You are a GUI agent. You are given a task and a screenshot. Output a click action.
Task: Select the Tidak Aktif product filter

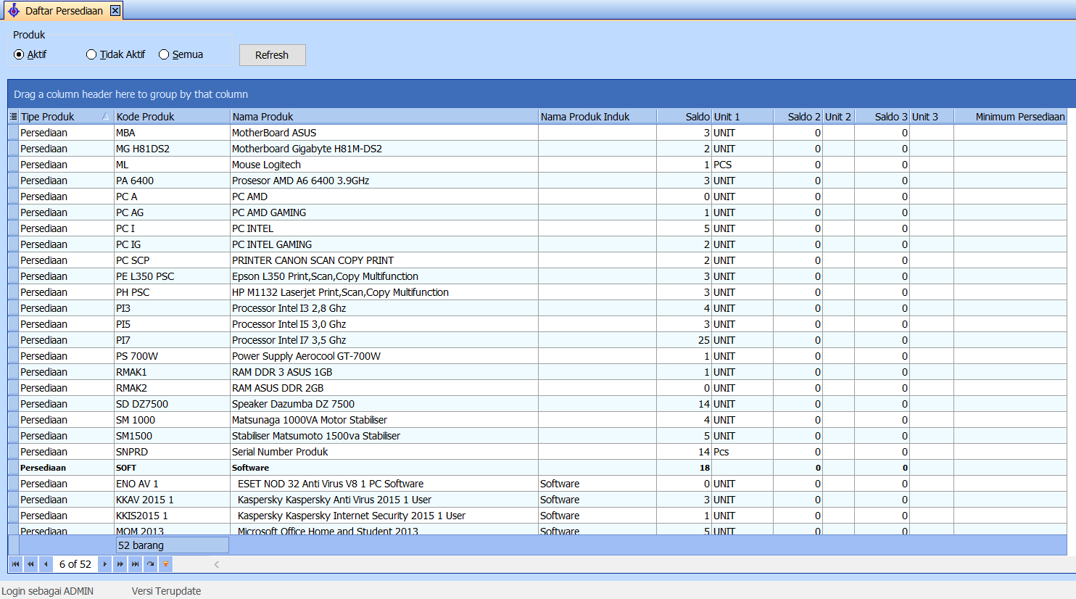point(91,54)
